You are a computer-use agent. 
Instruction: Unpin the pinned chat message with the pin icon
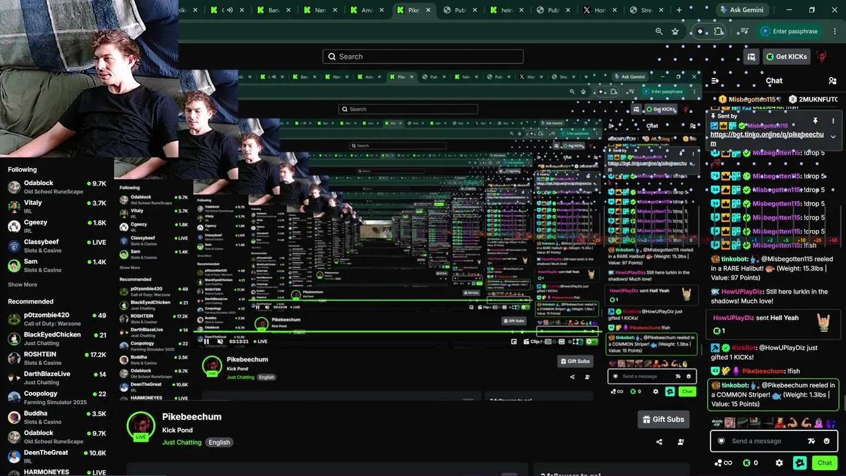click(x=815, y=121)
